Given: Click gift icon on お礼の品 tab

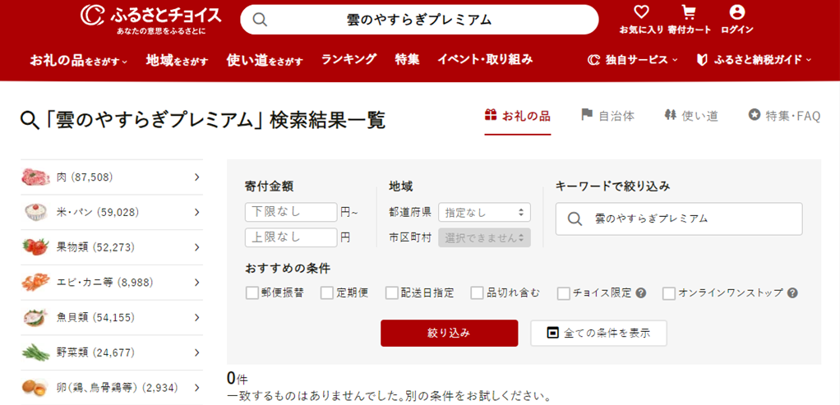Looking at the screenshot, I should tap(491, 115).
